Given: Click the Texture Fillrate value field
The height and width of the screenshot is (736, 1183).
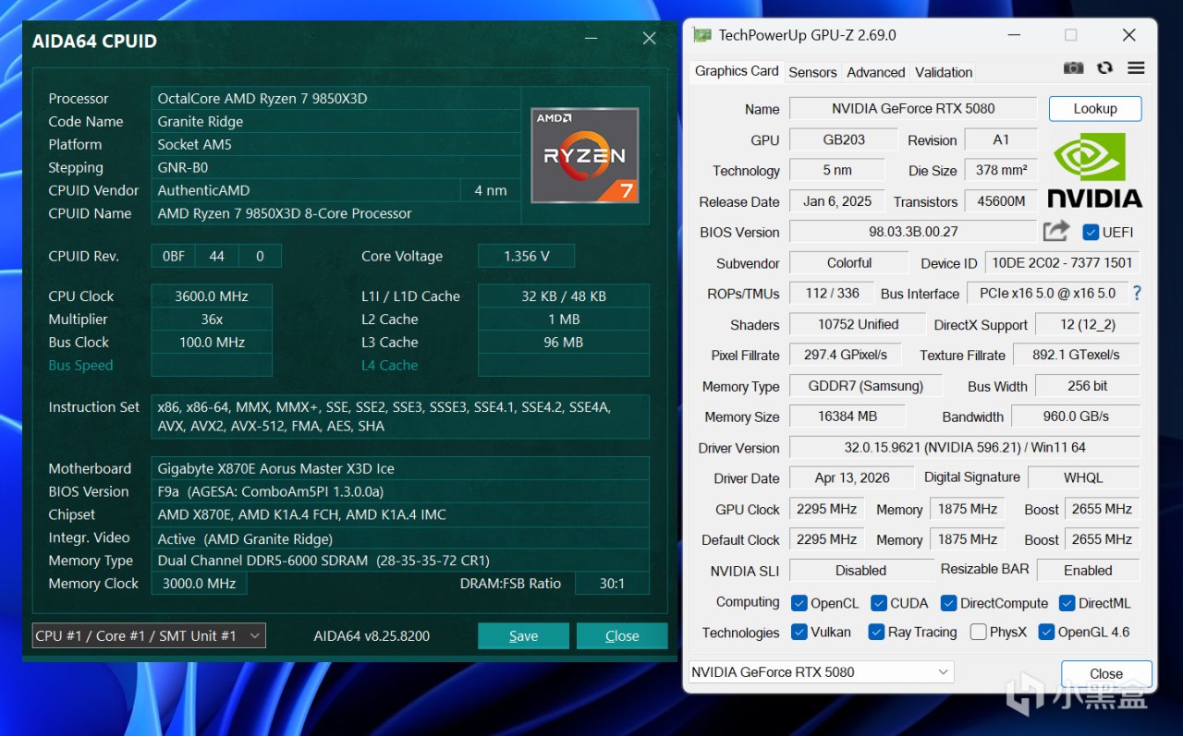Looking at the screenshot, I should click(1077, 355).
